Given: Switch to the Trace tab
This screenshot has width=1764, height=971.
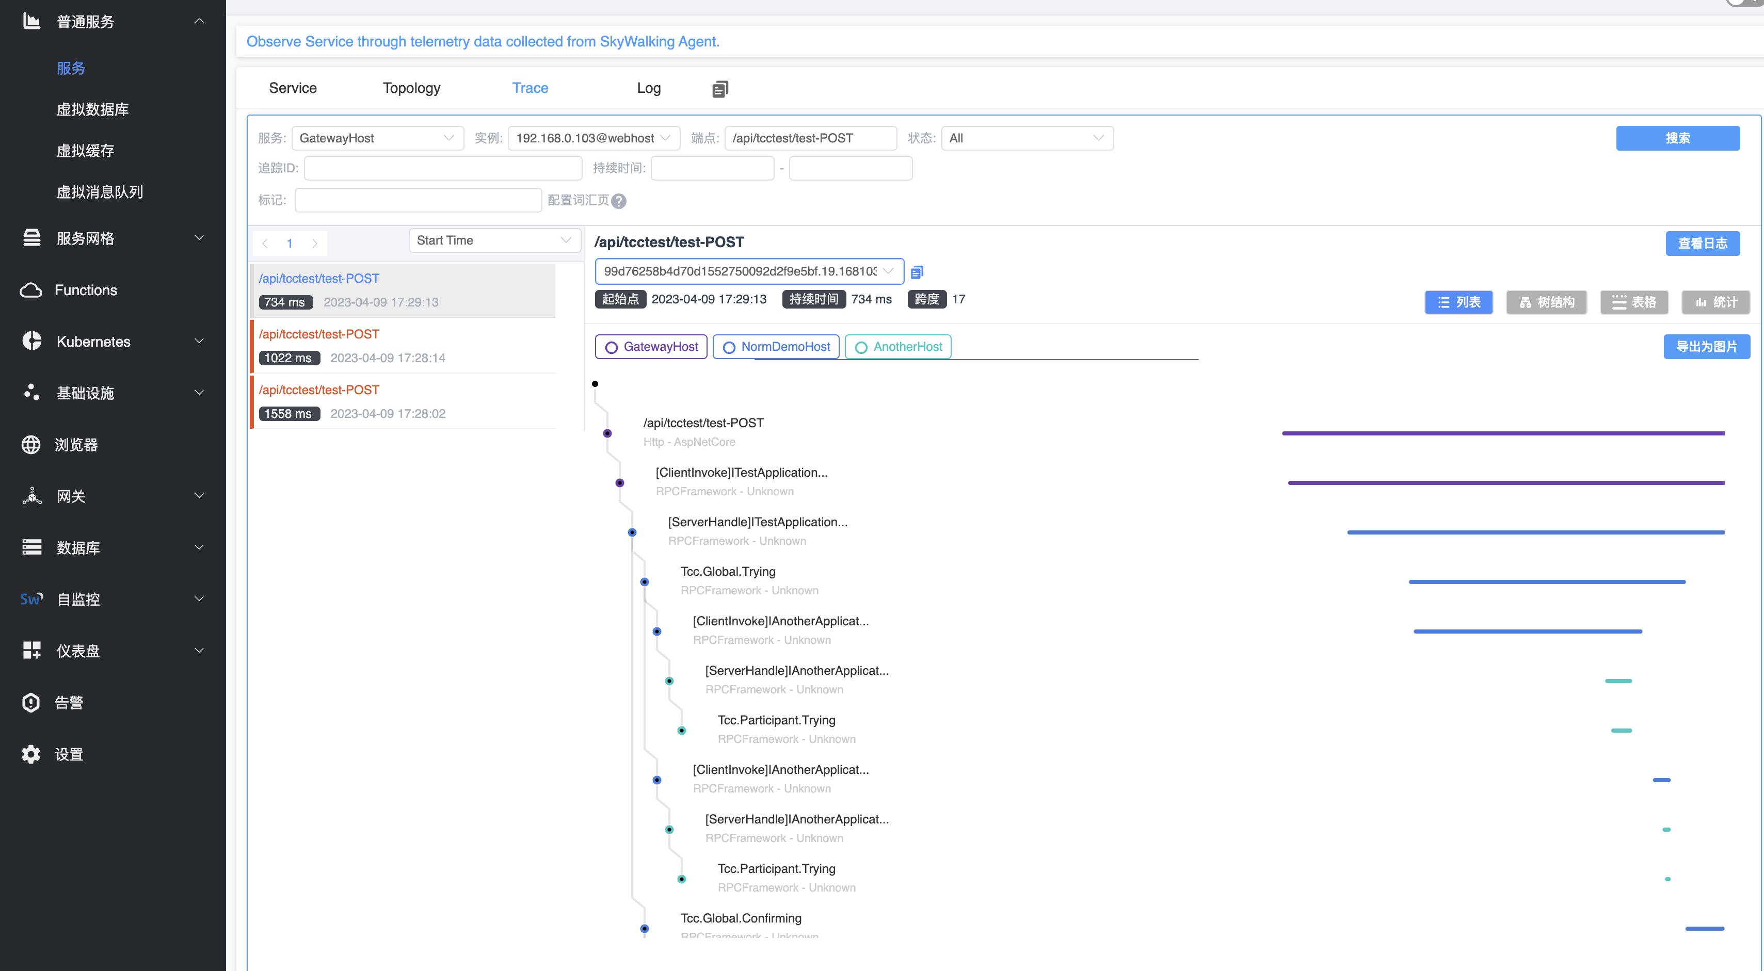Looking at the screenshot, I should tap(530, 88).
